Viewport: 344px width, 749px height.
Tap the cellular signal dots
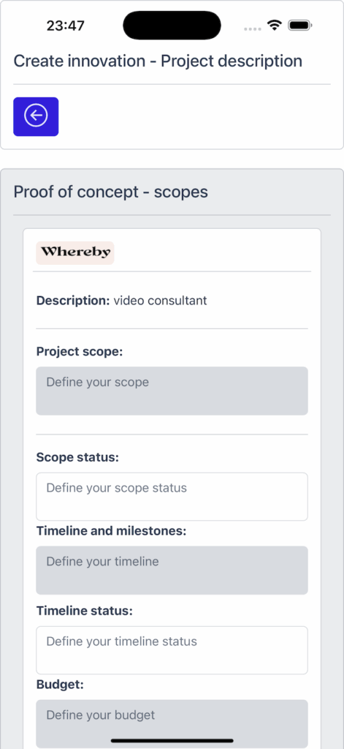252,29
